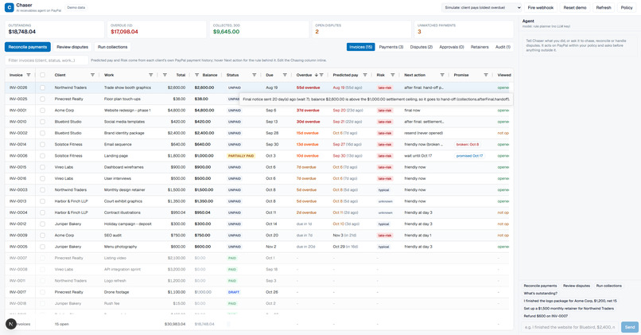
Task: Open the Approvals (0) tab
Action: coord(451,47)
